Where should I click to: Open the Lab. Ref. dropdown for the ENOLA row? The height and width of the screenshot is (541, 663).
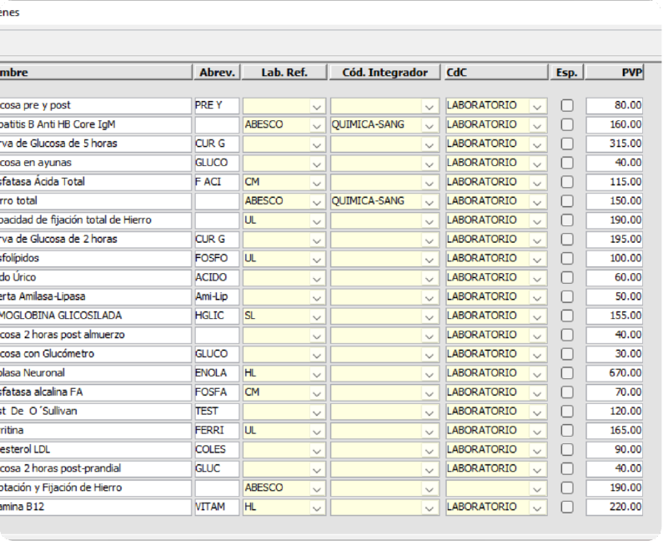pyautogui.click(x=316, y=373)
